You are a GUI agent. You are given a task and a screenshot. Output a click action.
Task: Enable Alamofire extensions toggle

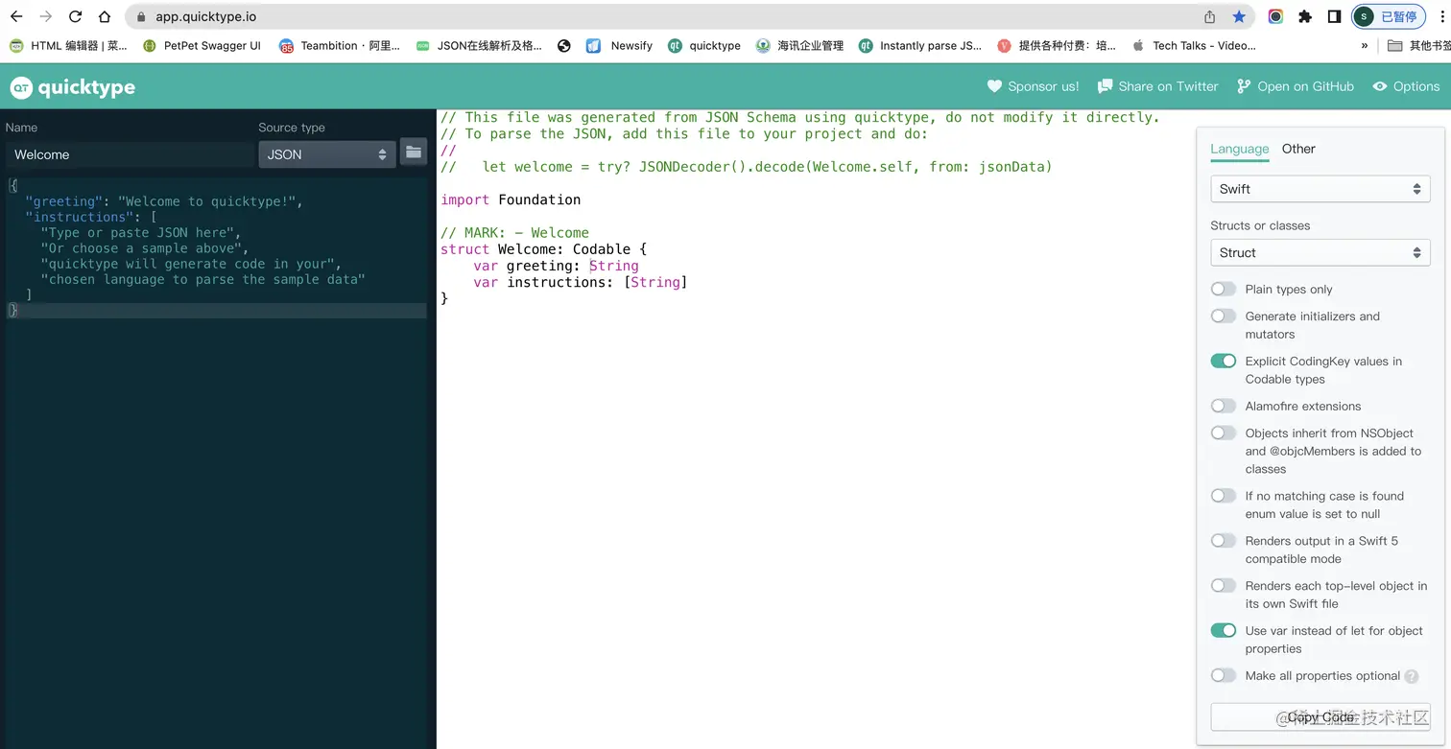click(1224, 406)
